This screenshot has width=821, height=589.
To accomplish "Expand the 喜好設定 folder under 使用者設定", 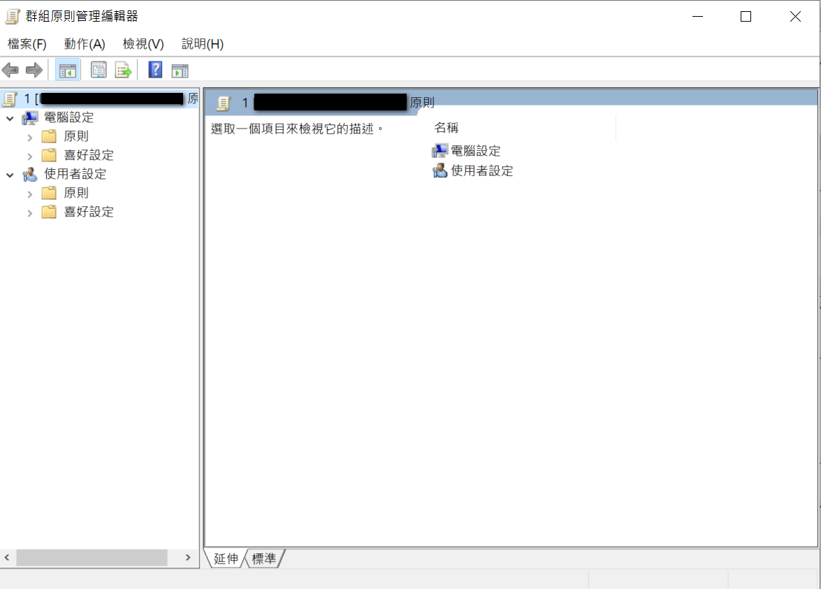I will point(30,212).
